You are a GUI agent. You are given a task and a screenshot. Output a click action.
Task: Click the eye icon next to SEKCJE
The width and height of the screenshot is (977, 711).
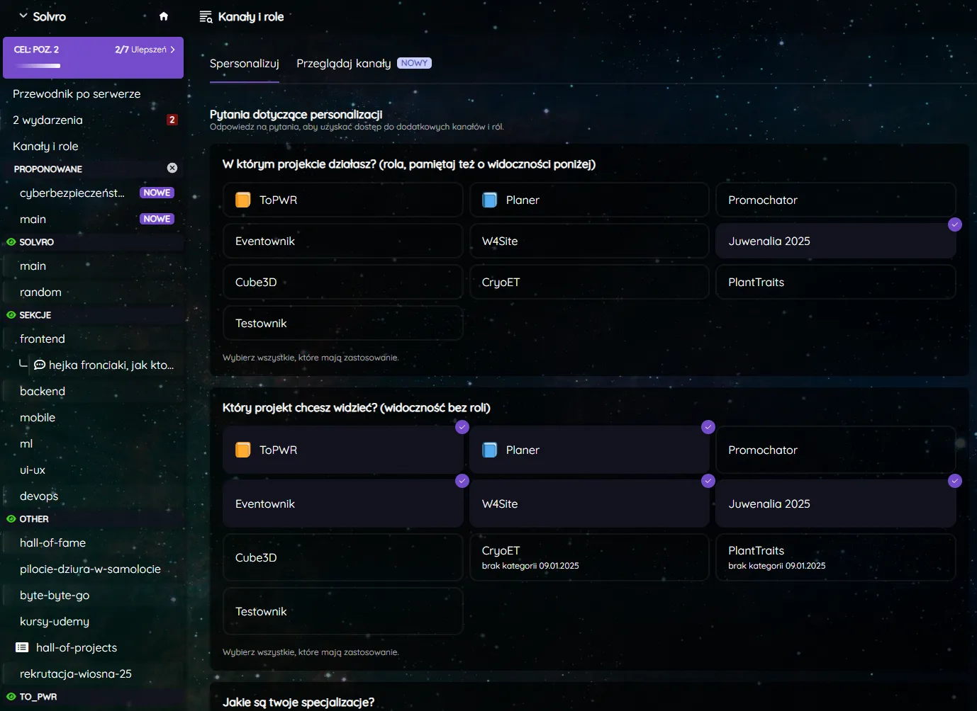11,315
